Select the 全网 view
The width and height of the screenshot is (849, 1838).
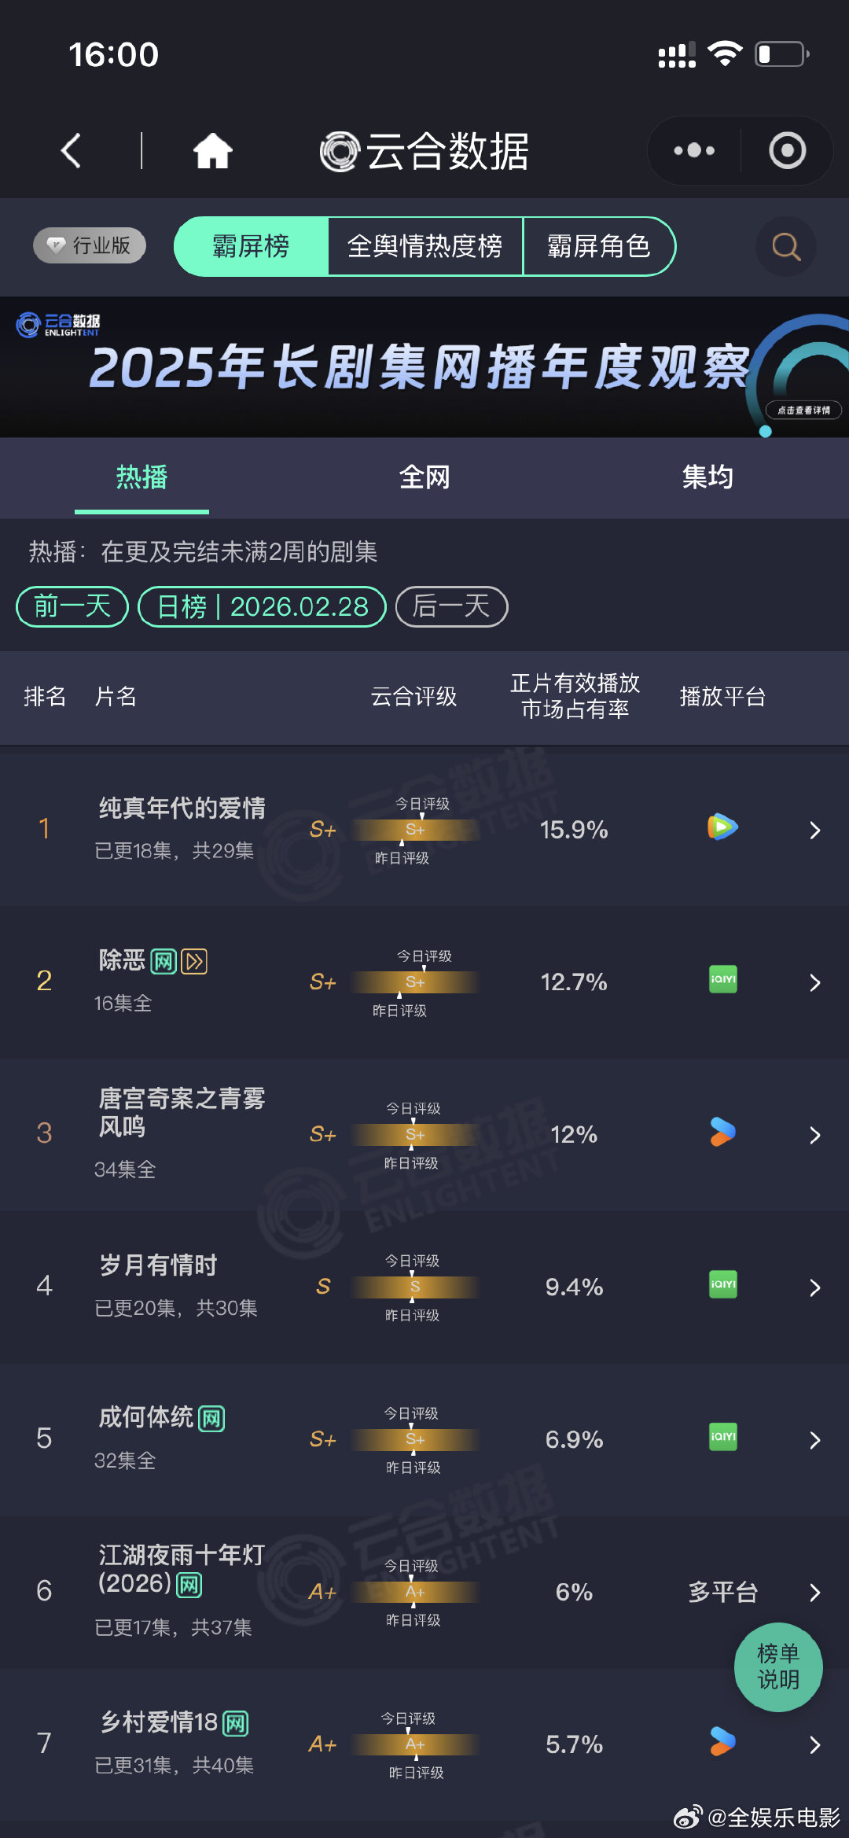[x=424, y=477]
